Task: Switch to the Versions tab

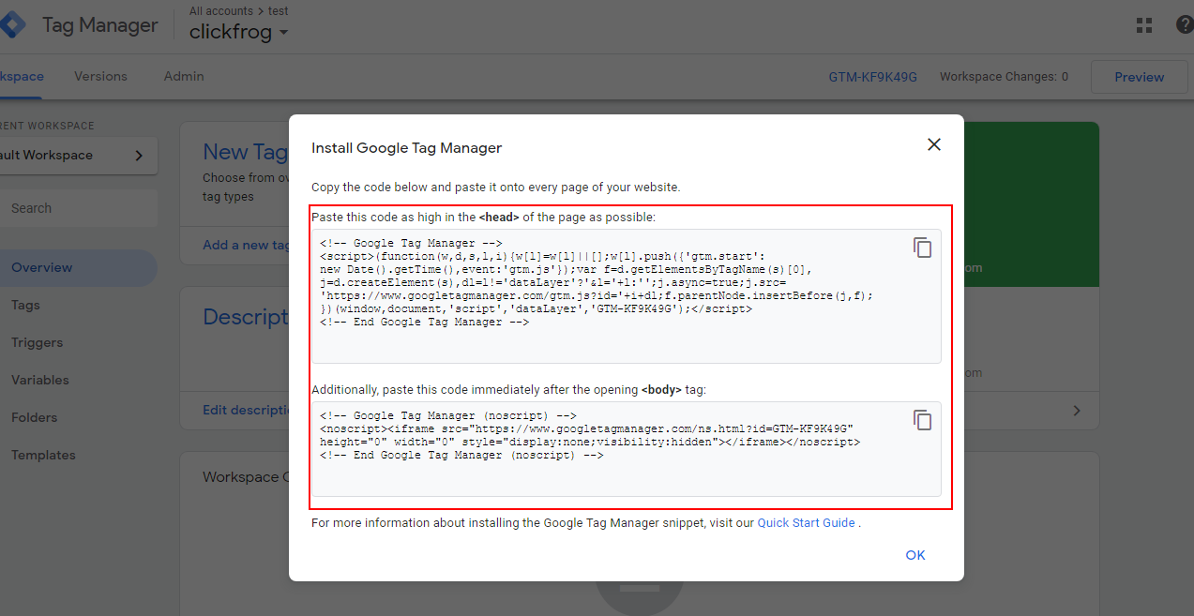Action: 100,77
